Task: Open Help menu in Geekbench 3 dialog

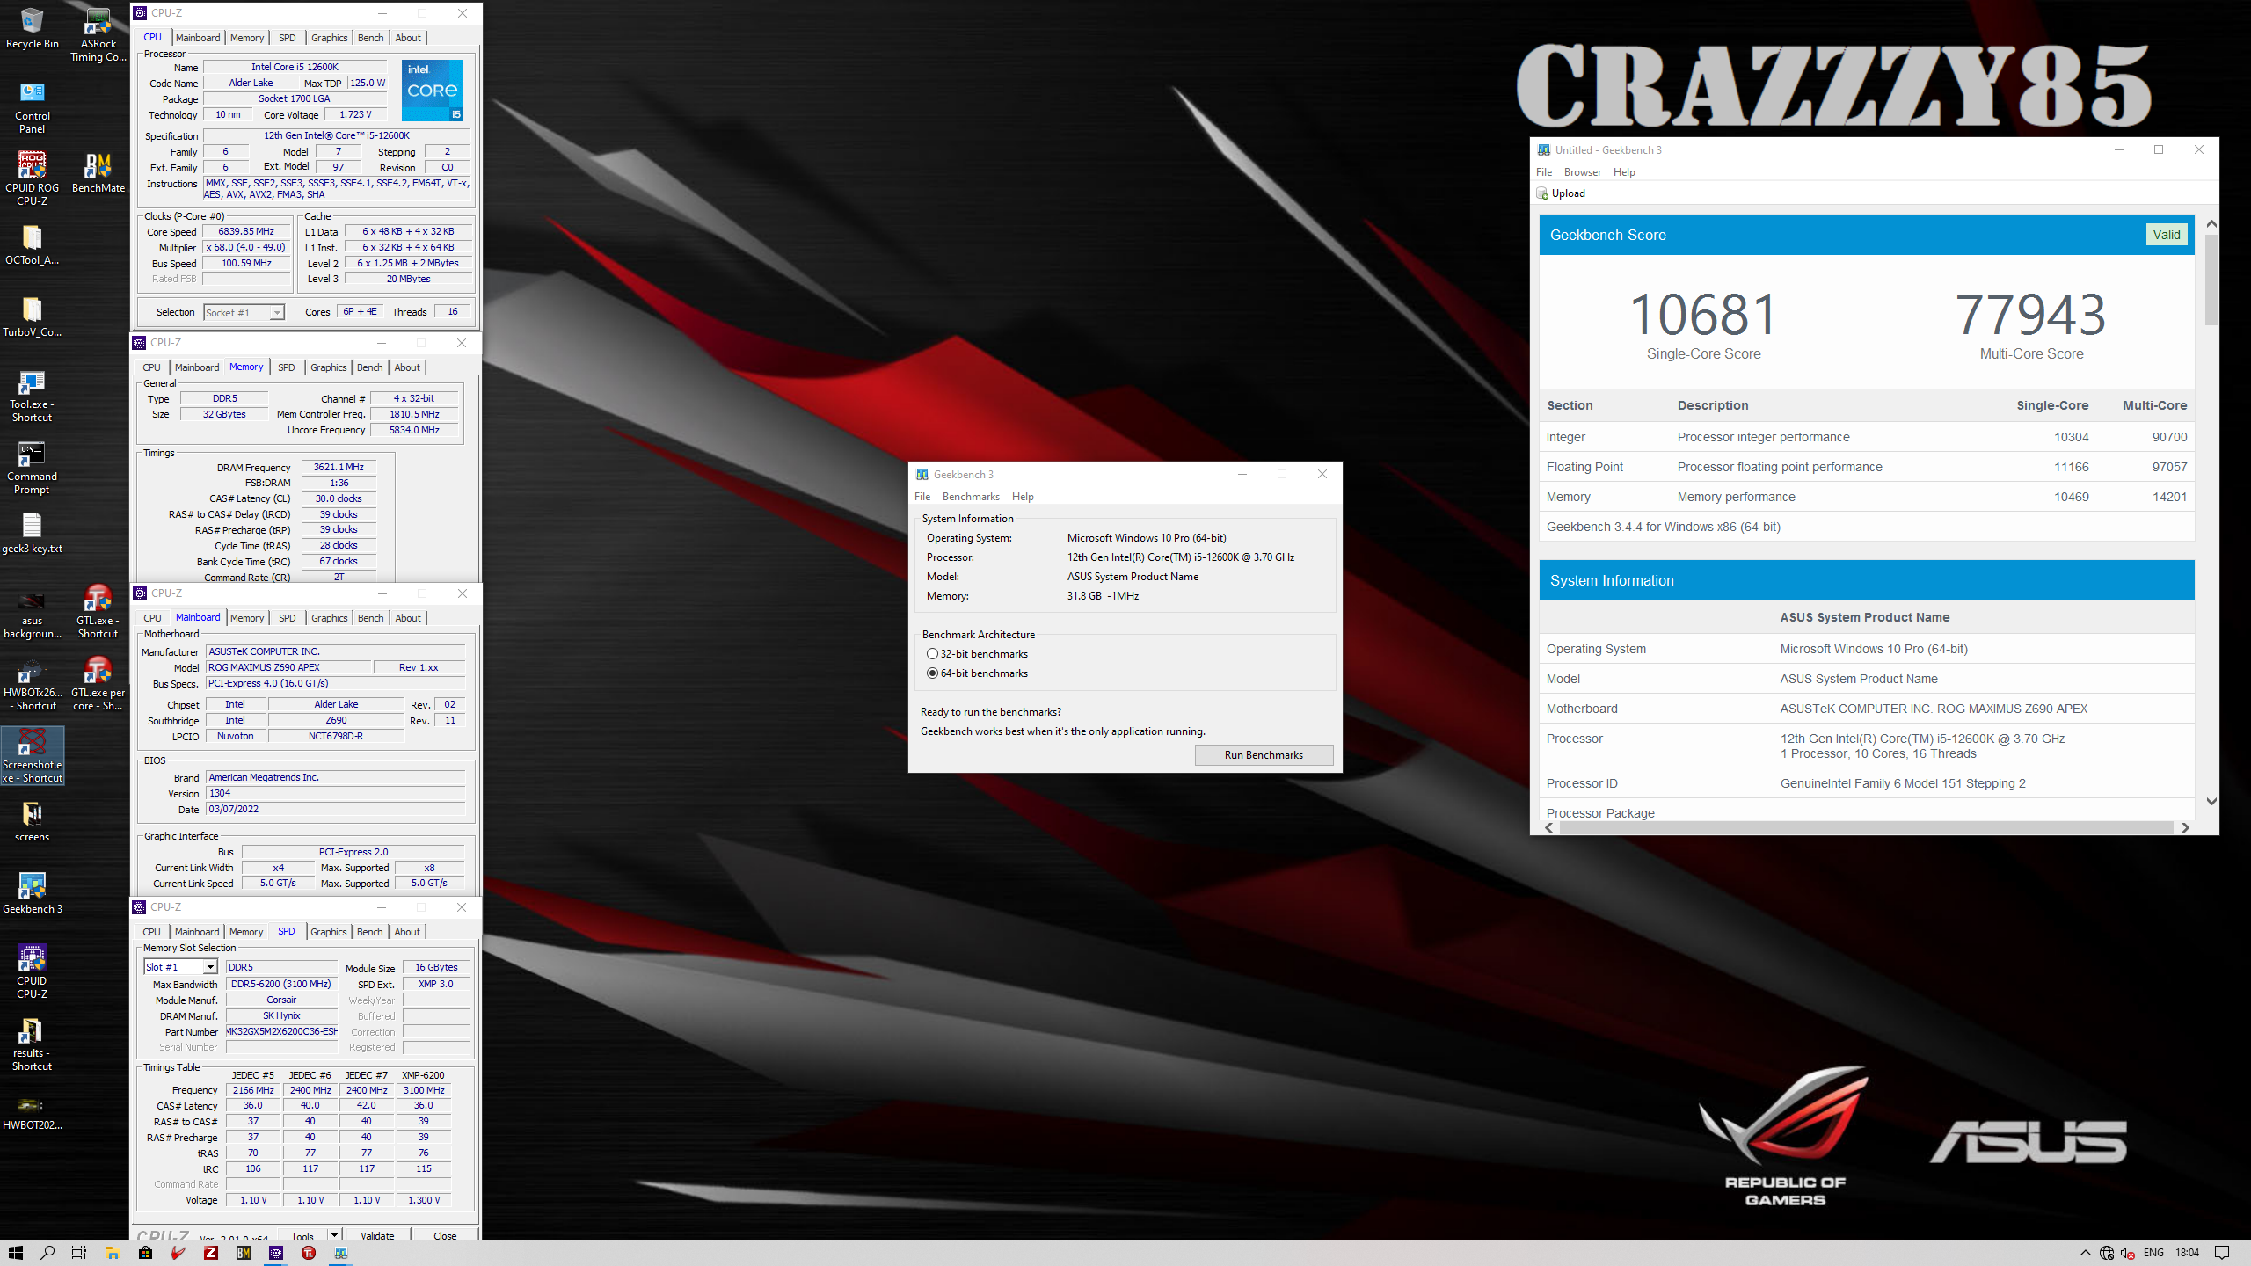Action: 1023,497
